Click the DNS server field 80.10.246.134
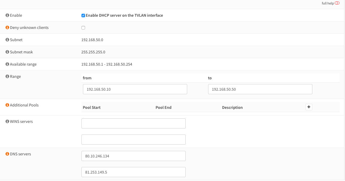 [x=133, y=156]
